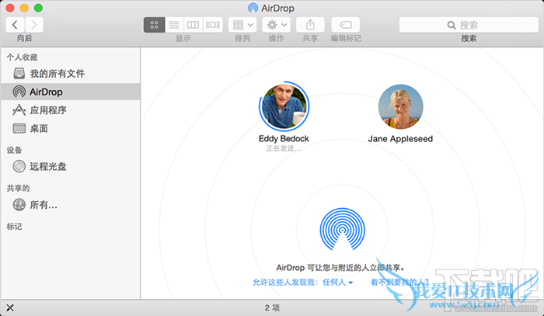Minimize the window with the yellow button
The width and height of the screenshot is (544, 316).
[x=24, y=8]
